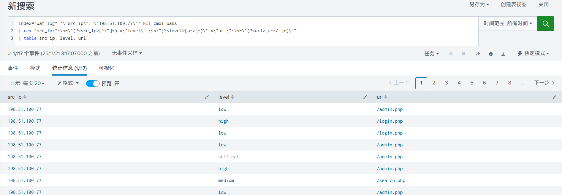Toggle the preview switch off

tap(93, 84)
